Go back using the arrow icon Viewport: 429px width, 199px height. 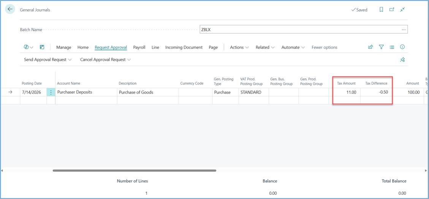click(10, 9)
